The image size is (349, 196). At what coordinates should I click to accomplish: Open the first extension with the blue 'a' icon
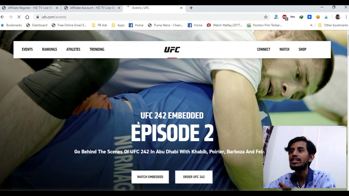click(276, 17)
